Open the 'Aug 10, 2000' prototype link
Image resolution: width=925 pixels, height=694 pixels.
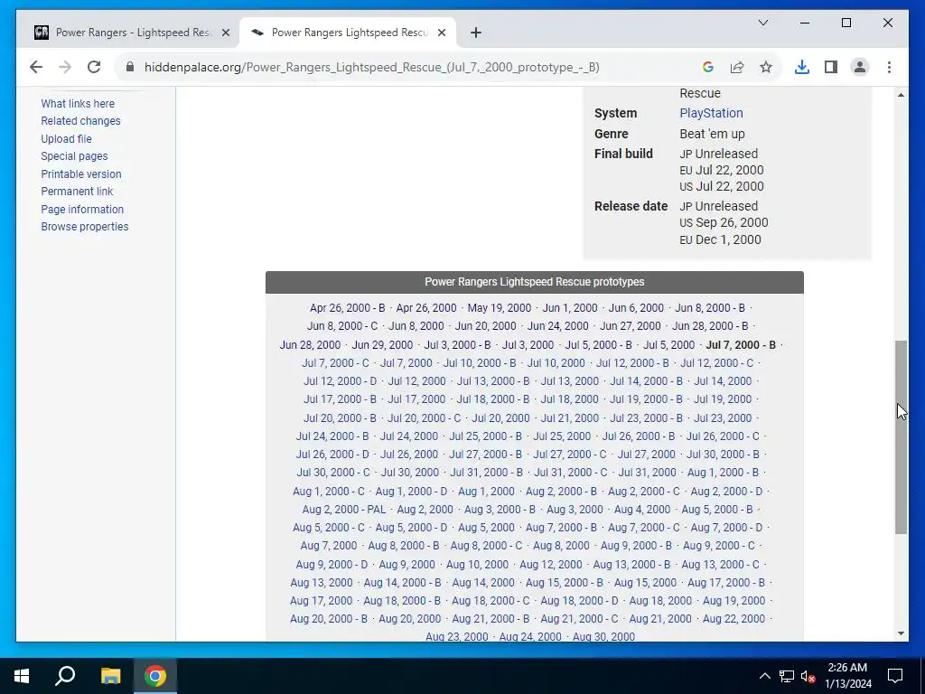point(477,565)
